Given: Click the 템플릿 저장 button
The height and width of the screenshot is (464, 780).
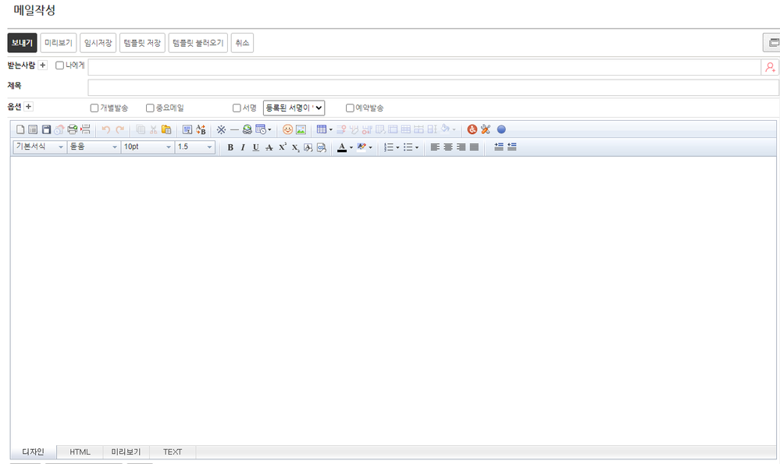Looking at the screenshot, I should click(142, 43).
